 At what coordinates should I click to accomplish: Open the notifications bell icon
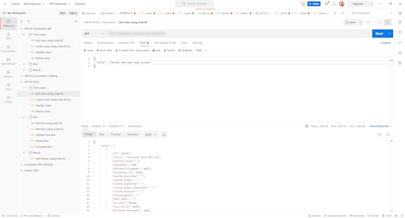pyautogui.click(x=334, y=4)
